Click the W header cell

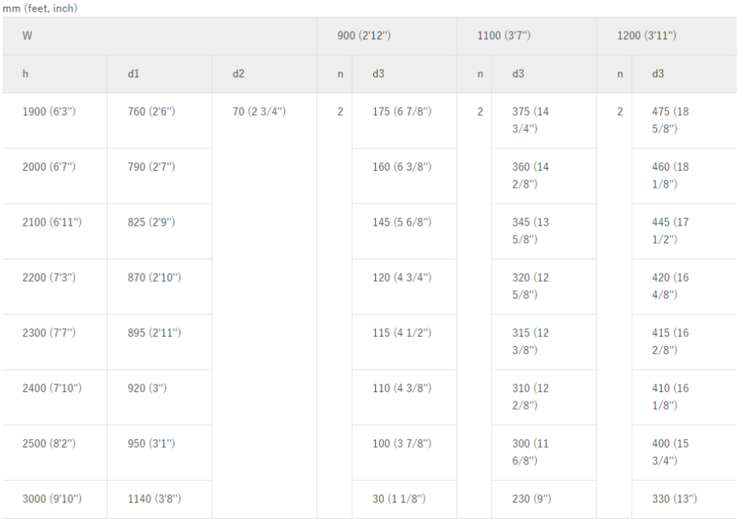29,35
